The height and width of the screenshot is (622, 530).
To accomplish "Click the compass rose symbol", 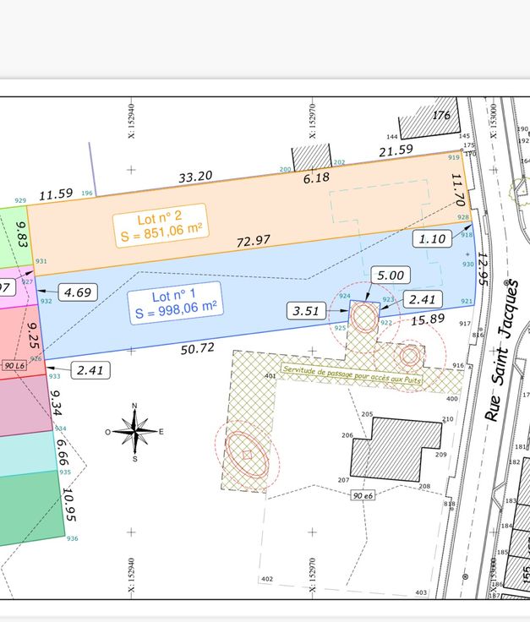I will point(134,431).
